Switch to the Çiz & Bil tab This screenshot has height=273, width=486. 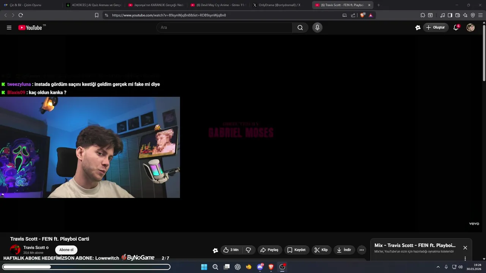click(30, 5)
